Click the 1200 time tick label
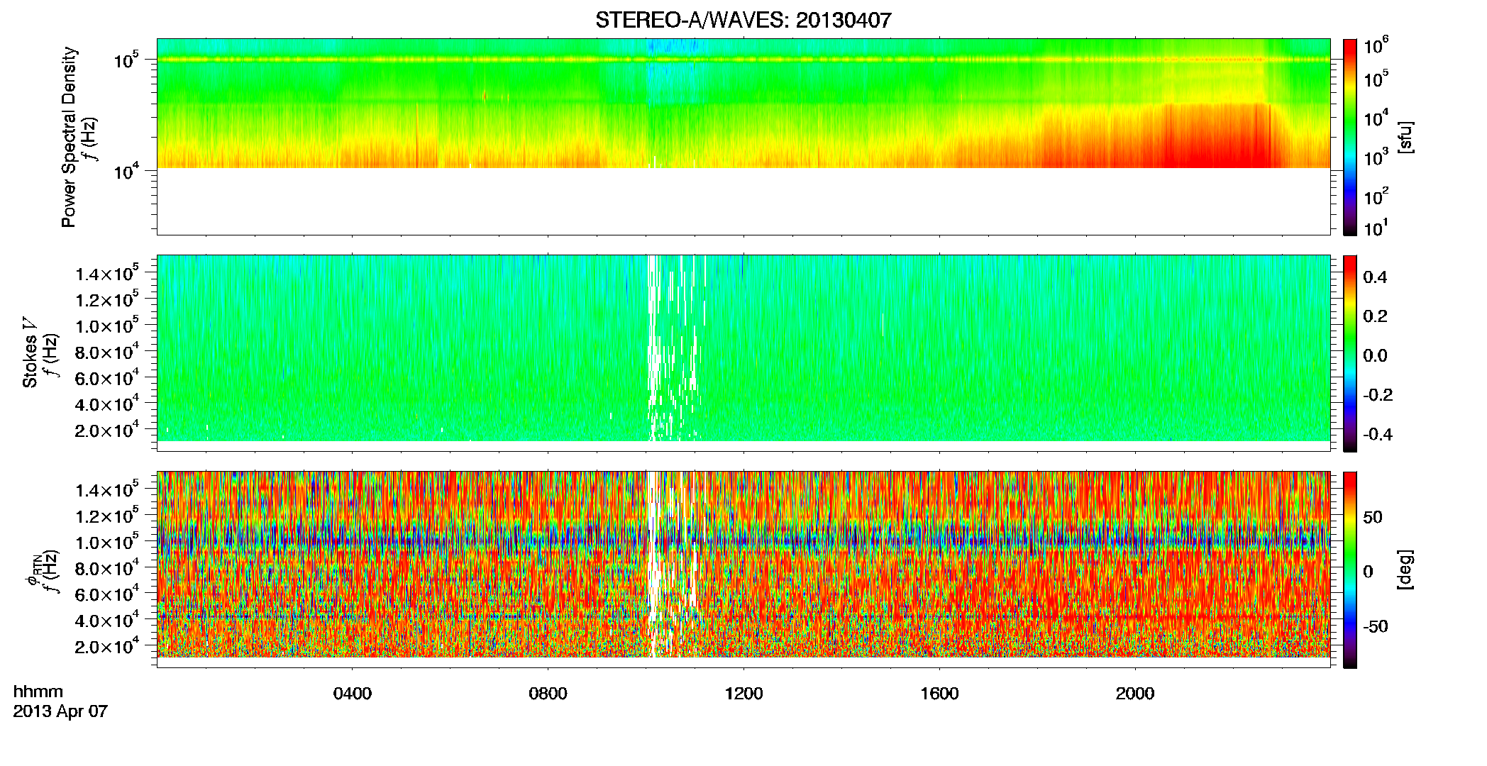 743,693
